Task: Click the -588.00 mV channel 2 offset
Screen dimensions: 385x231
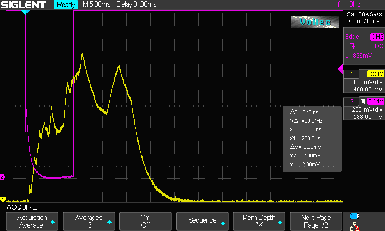Action: point(367,117)
